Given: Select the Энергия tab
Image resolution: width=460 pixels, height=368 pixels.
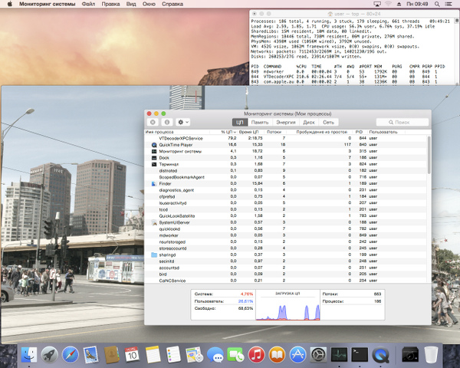Looking at the screenshot, I should click(x=285, y=122).
